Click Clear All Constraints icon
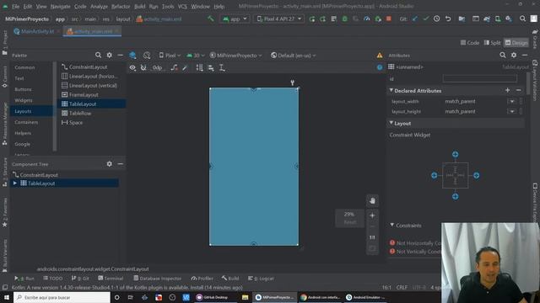Viewport: 540px width, 303px height. pos(175,68)
